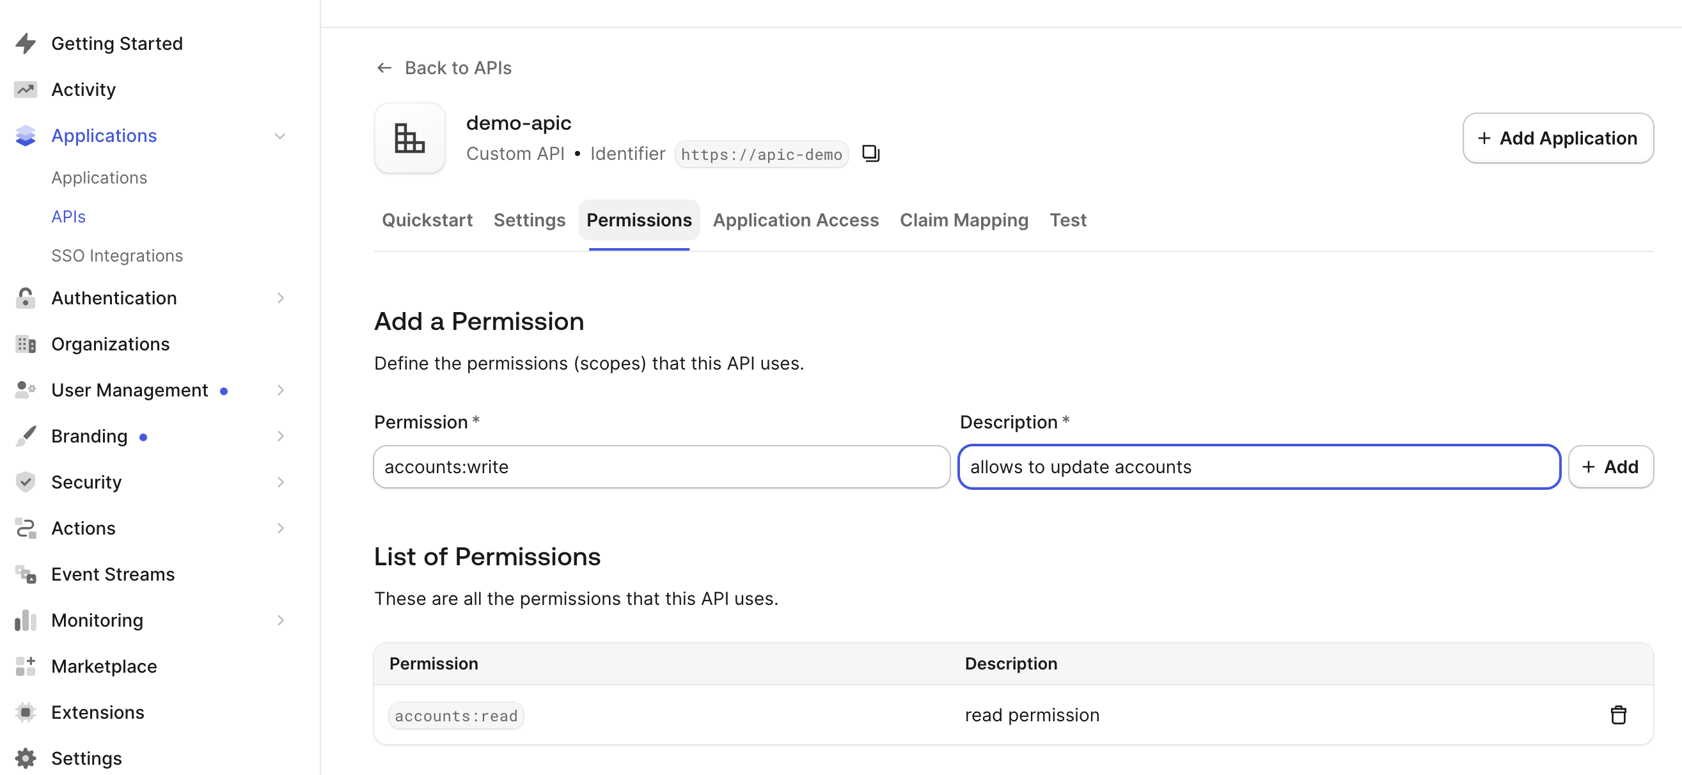
Task: Click the Organizations building icon
Action: [x=26, y=344]
